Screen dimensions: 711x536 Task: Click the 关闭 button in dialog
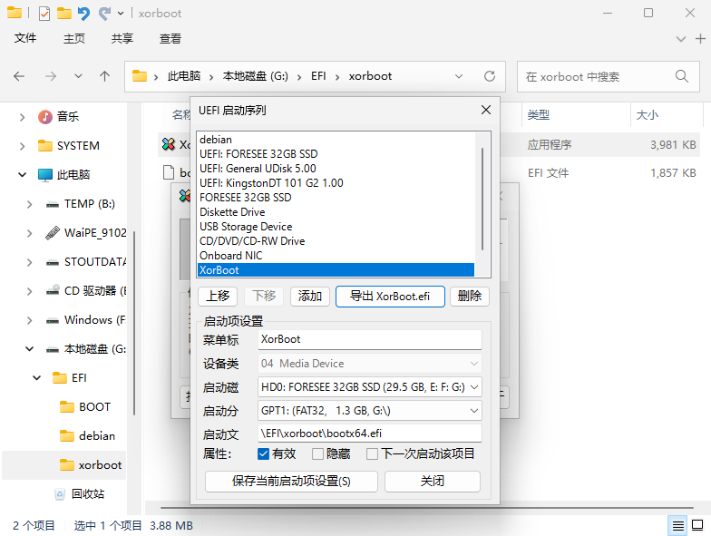pyautogui.click(x=432, y=481)
